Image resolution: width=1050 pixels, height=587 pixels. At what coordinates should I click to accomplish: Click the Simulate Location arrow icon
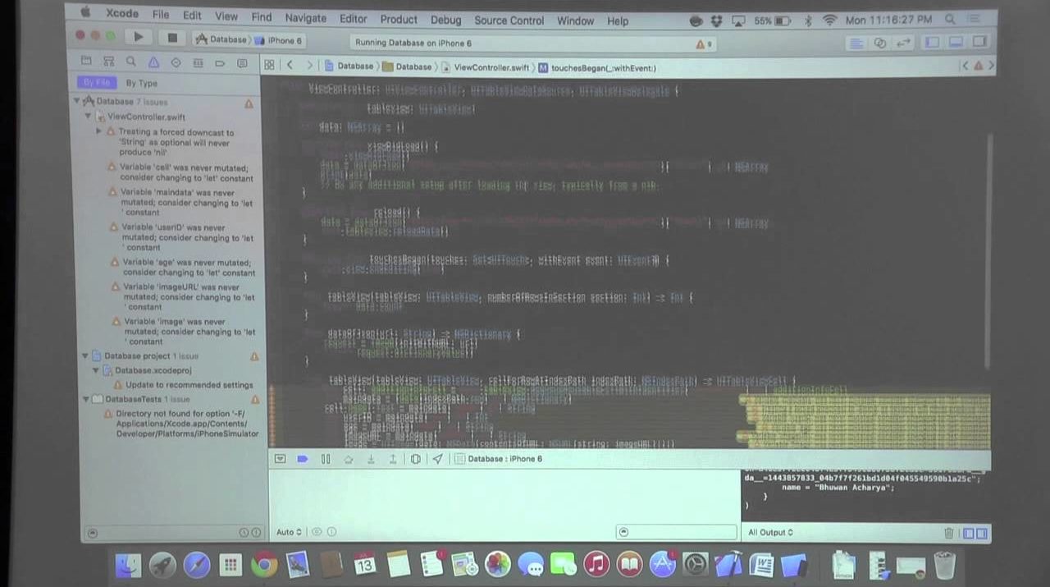pyautogui.click(x=438, y=459)
